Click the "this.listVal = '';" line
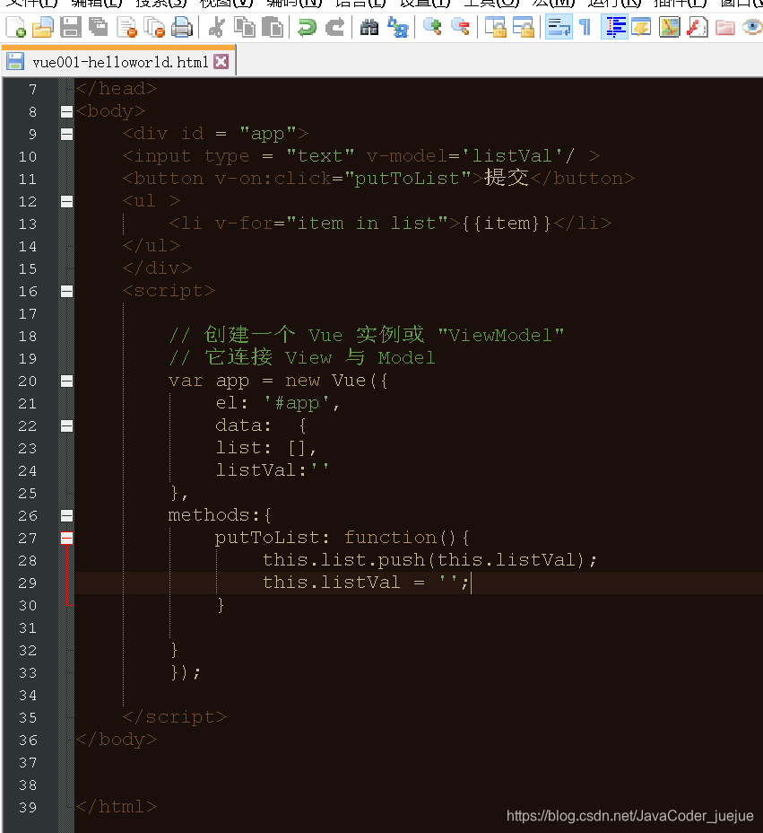The width and height of the screenshot is (763, 833). coord(366,583)
